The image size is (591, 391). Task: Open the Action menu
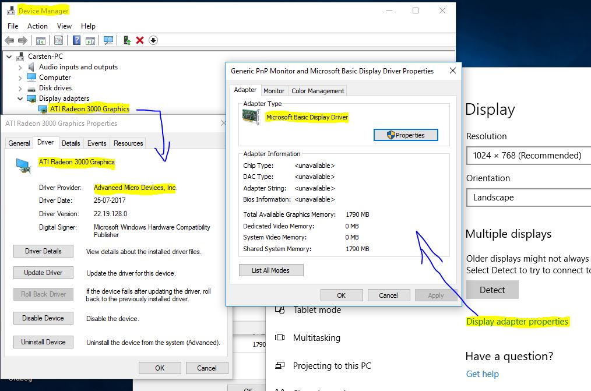pyautogui.click(x=37, y=26)
